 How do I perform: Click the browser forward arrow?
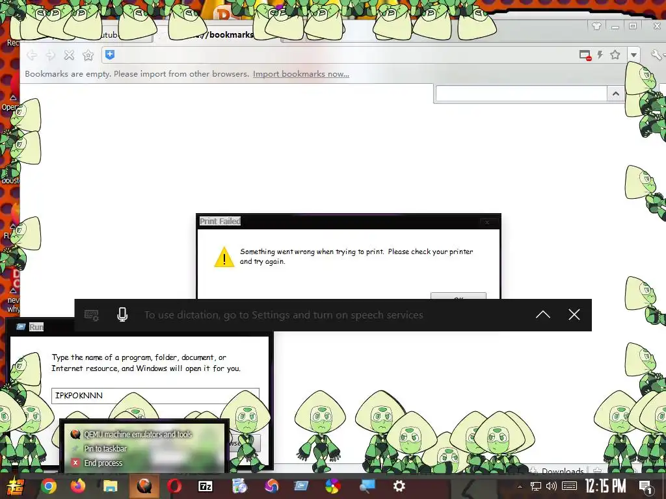pyautogui.click(x=51, y=55)
